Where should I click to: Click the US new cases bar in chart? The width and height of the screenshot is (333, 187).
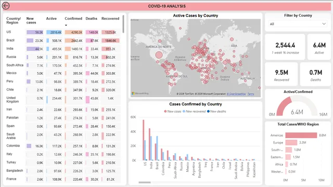pyautogui.click(x=144, y=140)
